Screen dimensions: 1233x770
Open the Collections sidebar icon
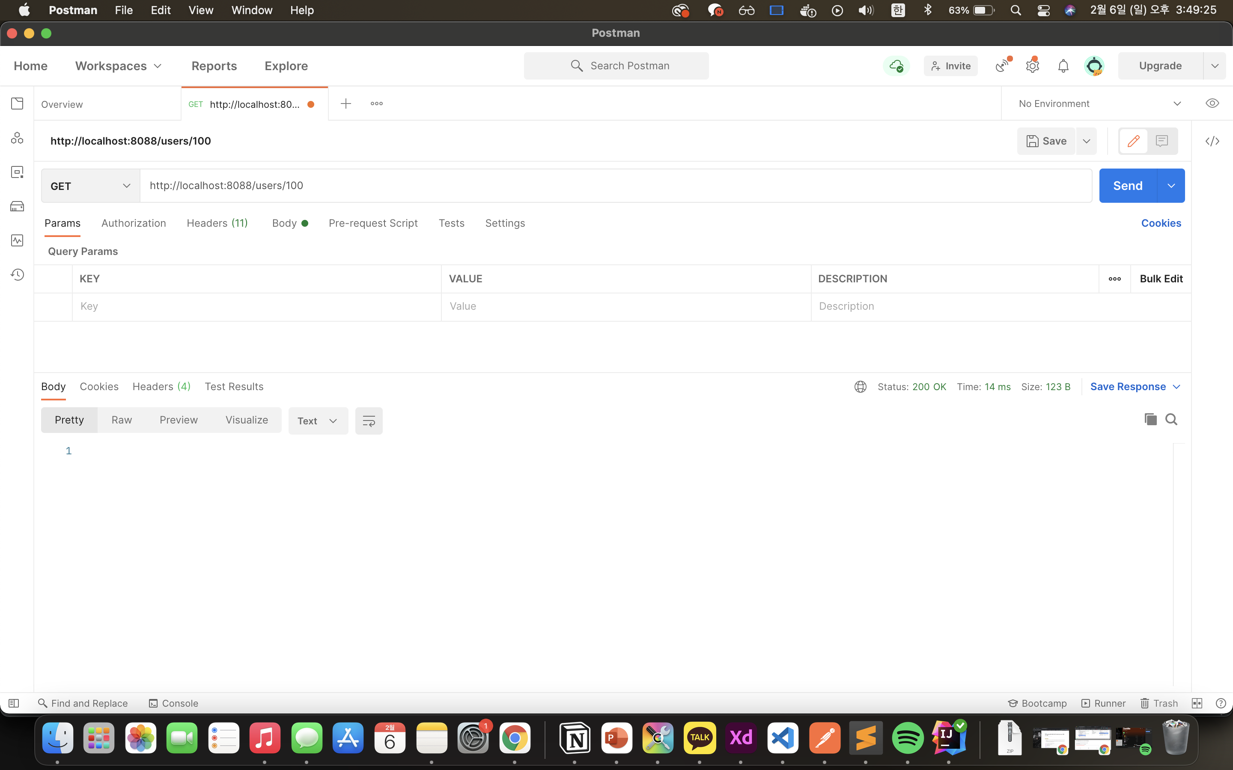17,104
